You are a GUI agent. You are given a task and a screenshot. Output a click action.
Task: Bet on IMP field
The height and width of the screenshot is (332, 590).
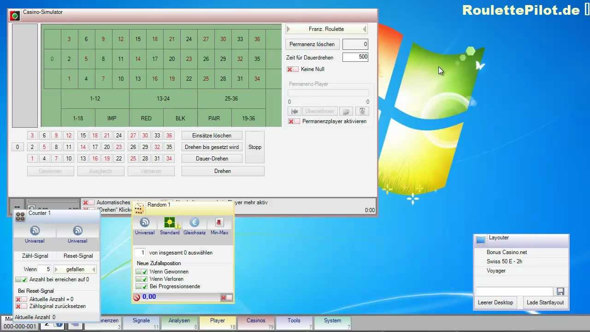tap(112, 118)
